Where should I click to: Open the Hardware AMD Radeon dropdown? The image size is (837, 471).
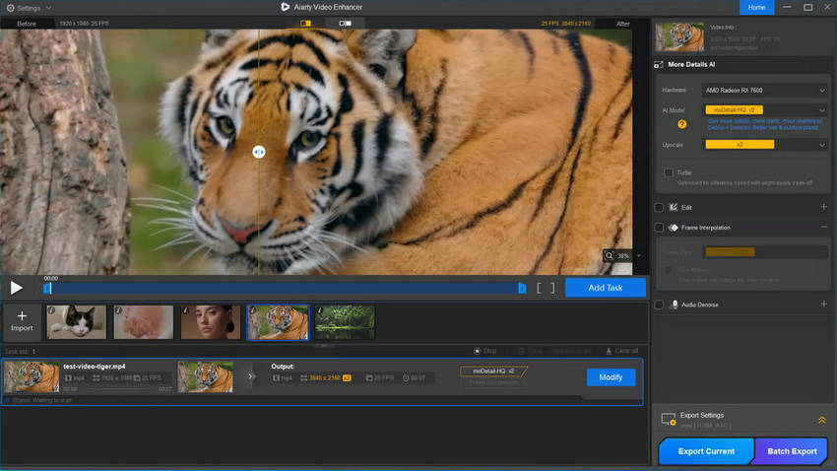coord(765,91)
